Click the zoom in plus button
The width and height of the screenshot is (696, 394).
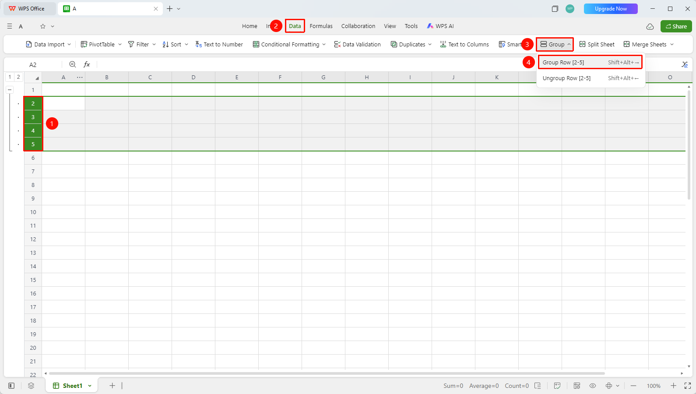coord(673,386)
